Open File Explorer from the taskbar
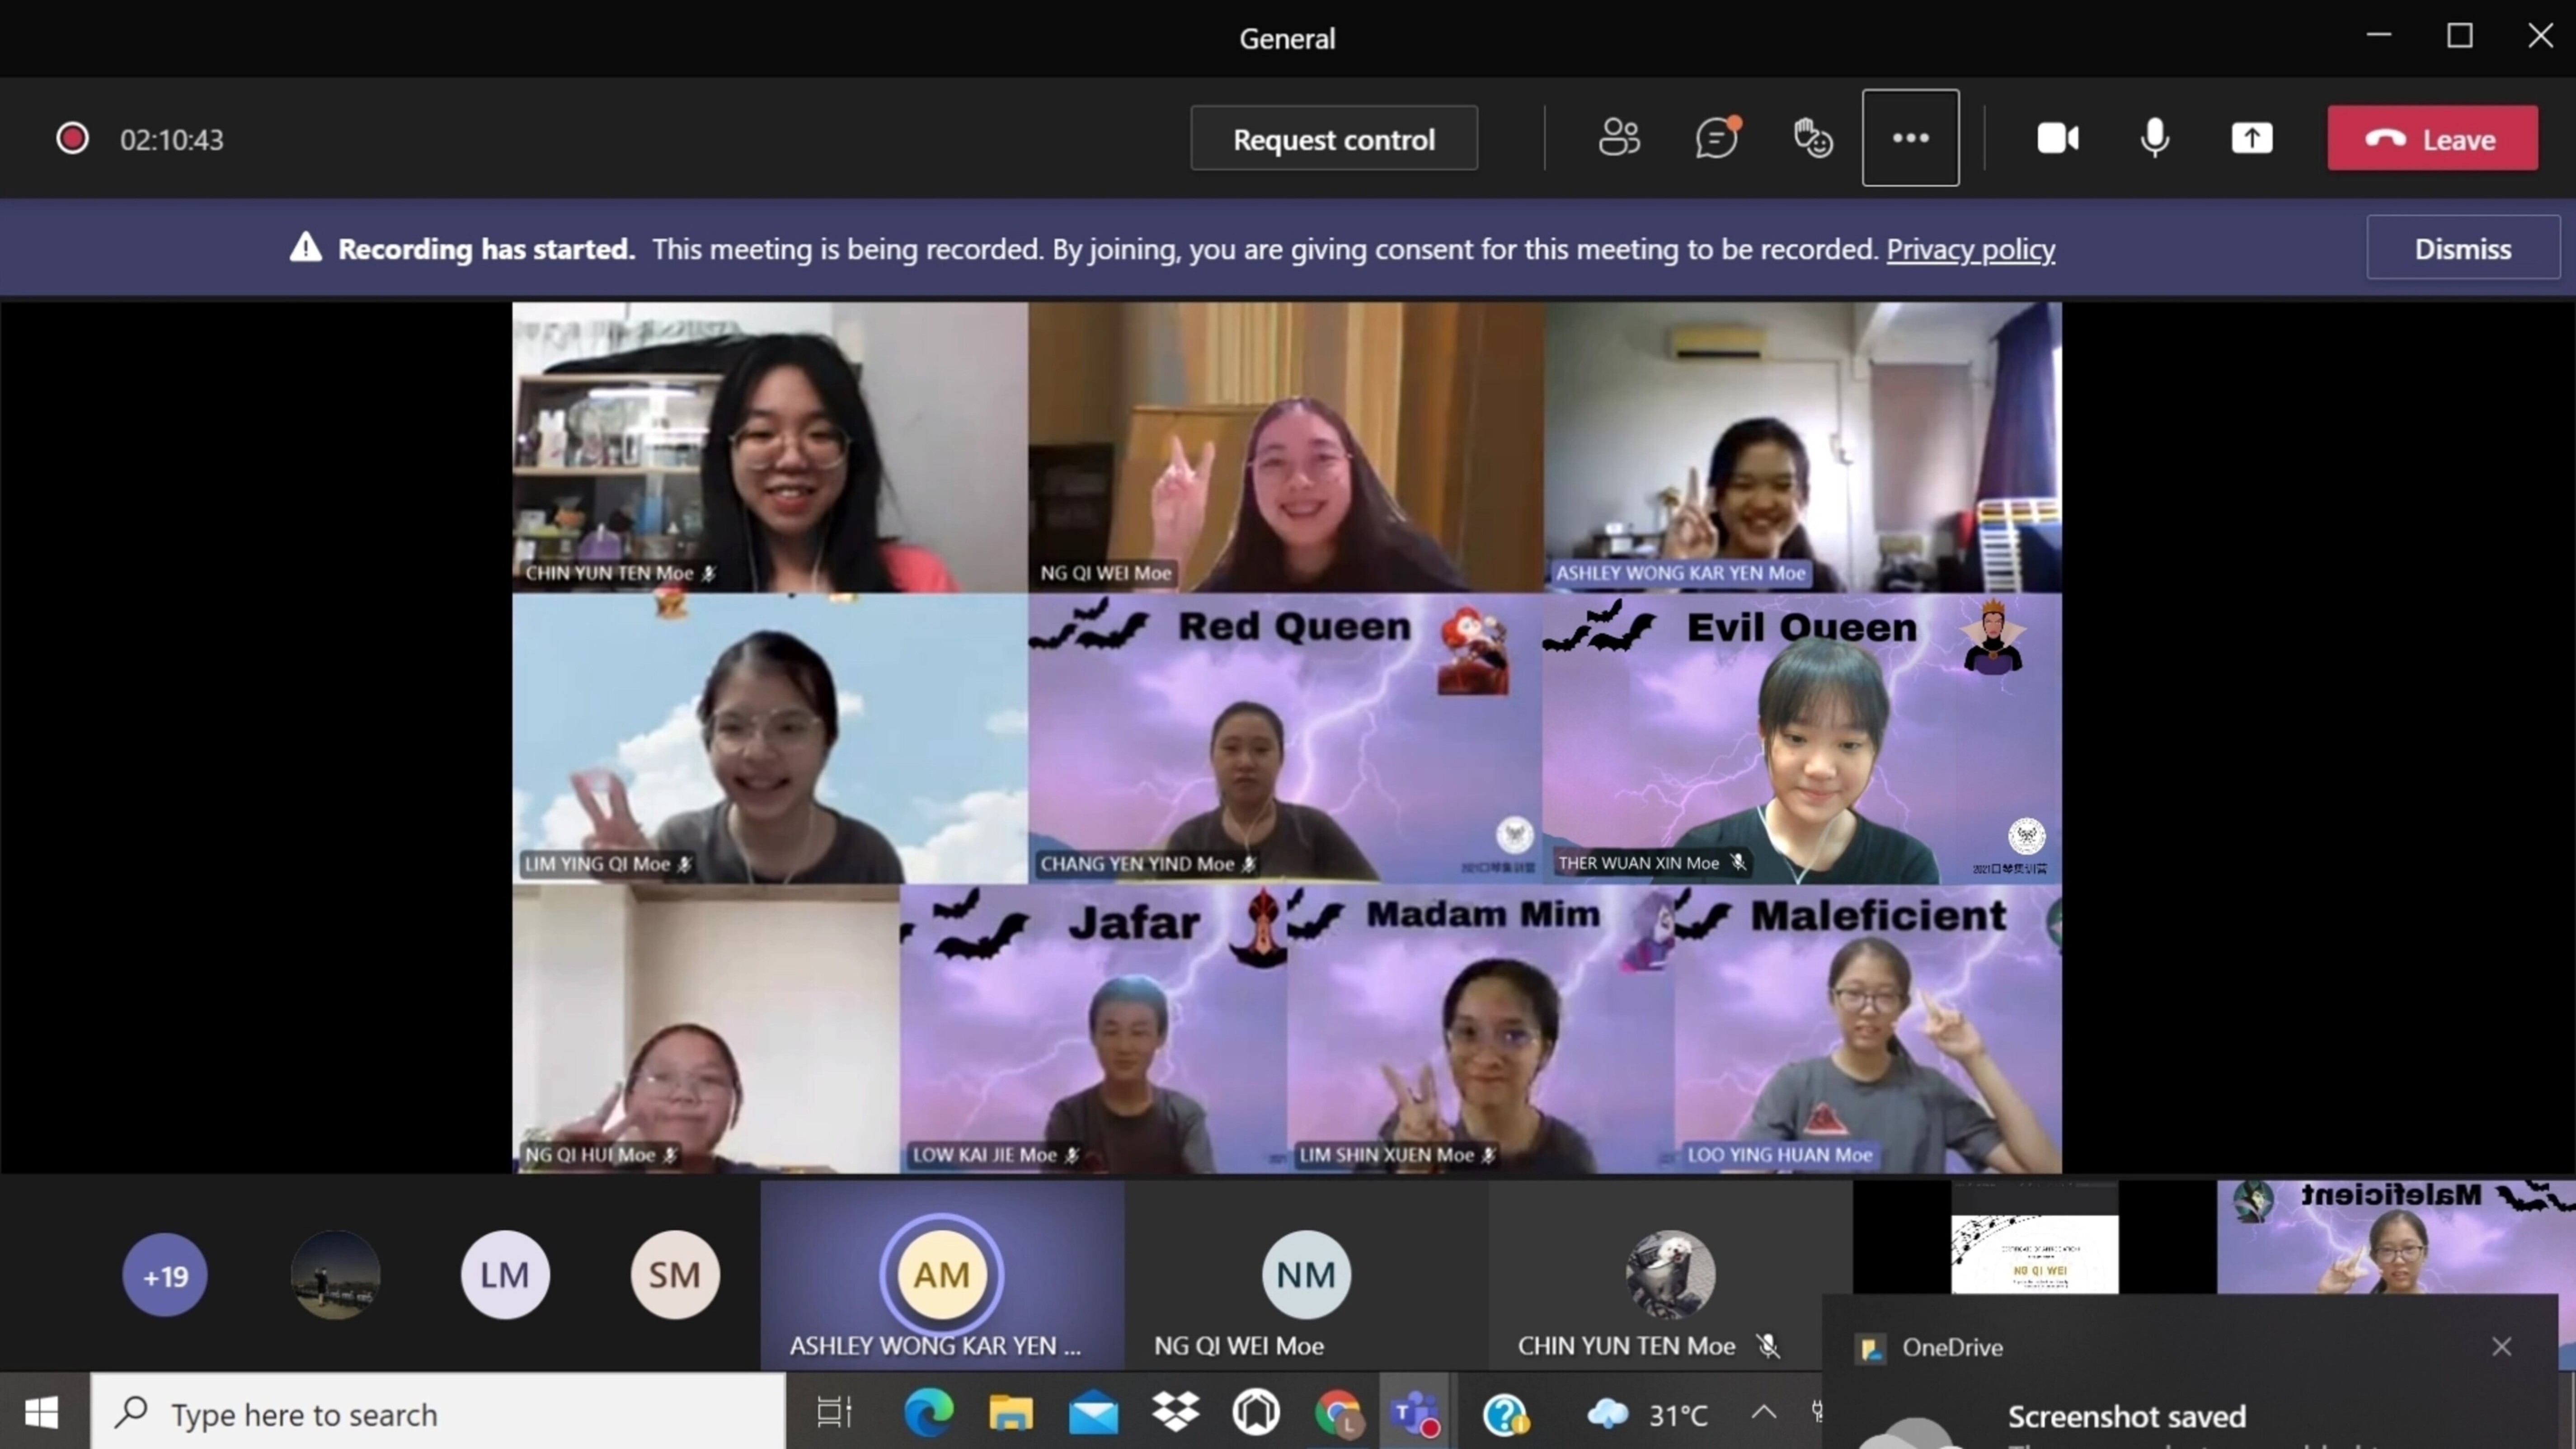Viewport: 2576px width, 1449px height. pyautogui.click(x=1010, y=1413)
